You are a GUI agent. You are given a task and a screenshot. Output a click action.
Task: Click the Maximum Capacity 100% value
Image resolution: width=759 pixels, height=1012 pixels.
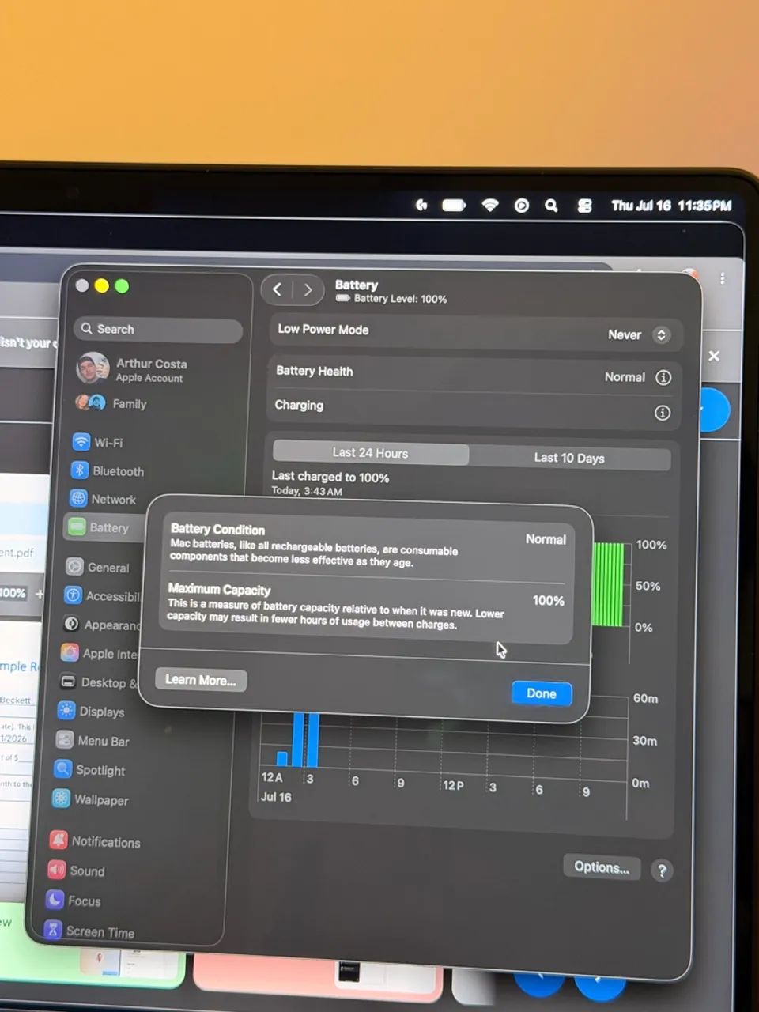coord(549,601)
